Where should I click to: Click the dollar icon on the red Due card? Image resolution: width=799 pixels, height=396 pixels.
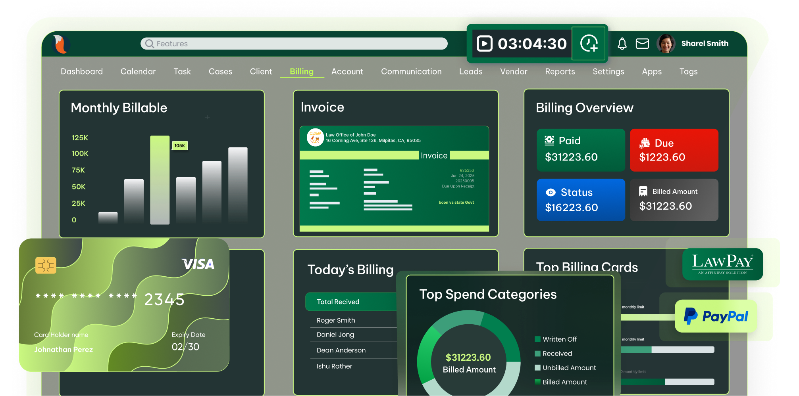pyautogui.click(x=645, y=143)
